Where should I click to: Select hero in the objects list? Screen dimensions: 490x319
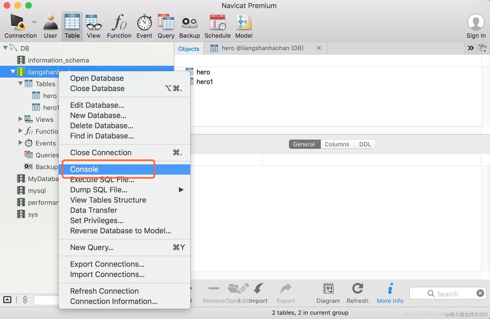coord(203,72)
